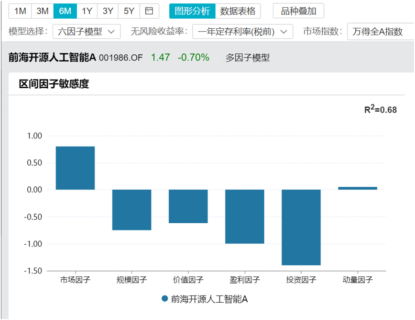
Task: Click the 市场因子 bar in the chart
Action: coord(76,167)
